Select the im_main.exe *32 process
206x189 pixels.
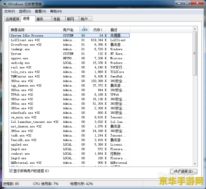pyautogui.click(x=70, y=117)
